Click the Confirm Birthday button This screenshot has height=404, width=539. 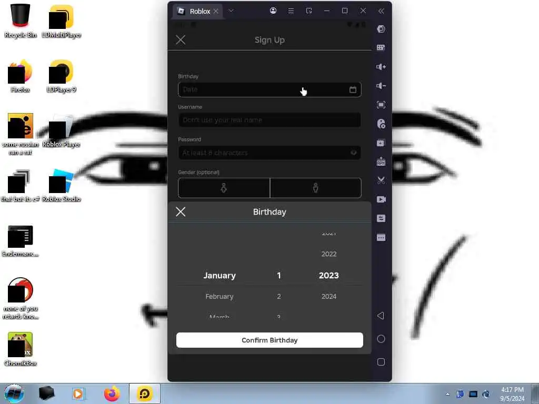[269, 340]
